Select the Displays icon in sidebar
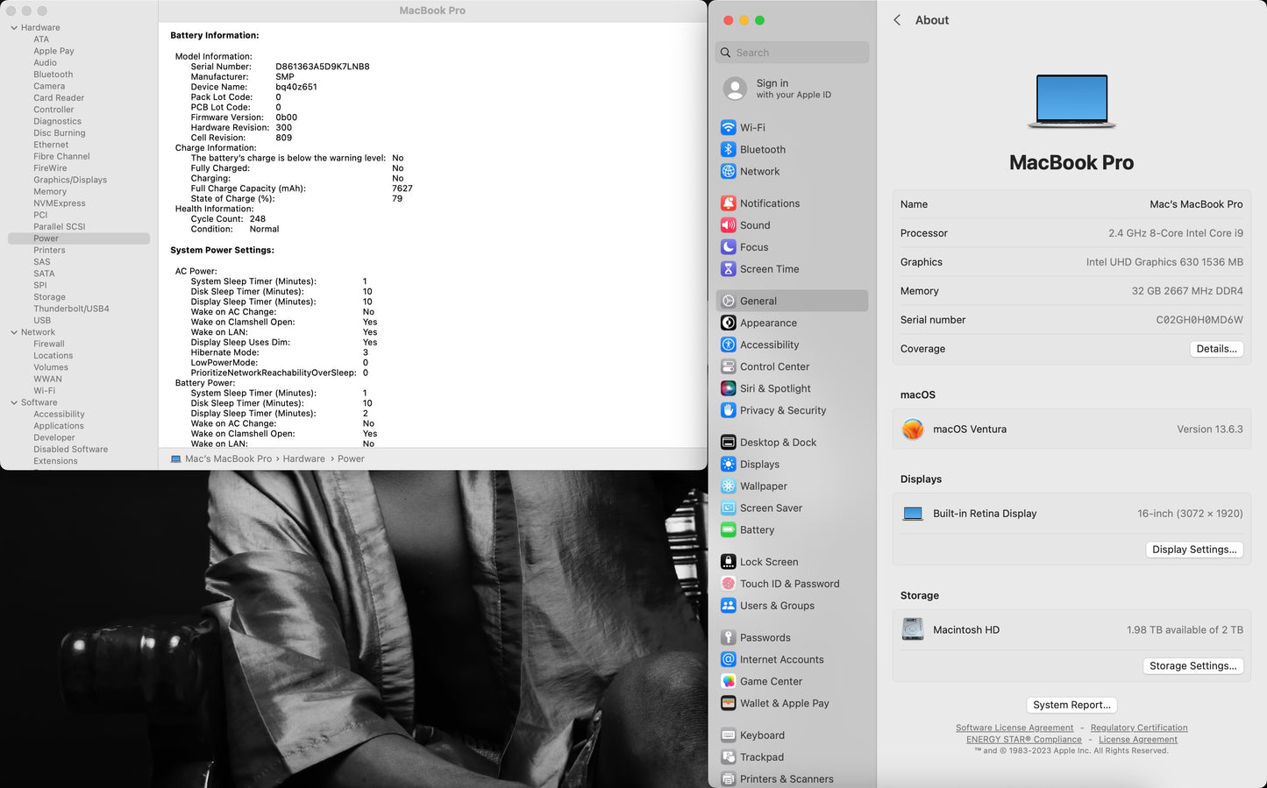1267x788 pixels. pyautogui.click(x=728, y=464)
